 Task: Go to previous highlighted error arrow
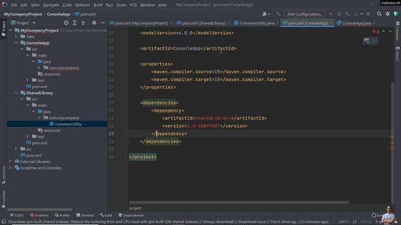(383, 31)
